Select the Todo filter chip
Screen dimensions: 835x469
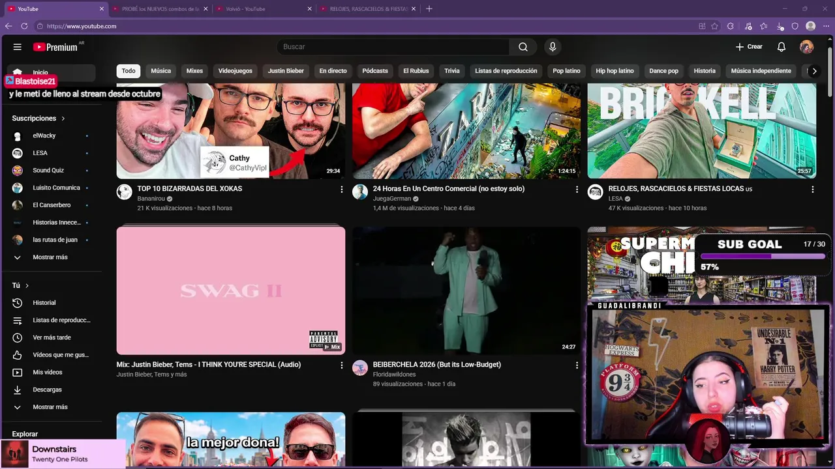pos(129,71)
